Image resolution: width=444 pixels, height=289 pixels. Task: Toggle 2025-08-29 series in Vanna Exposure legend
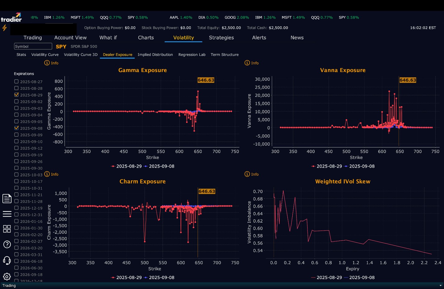(x=327, y=166)
